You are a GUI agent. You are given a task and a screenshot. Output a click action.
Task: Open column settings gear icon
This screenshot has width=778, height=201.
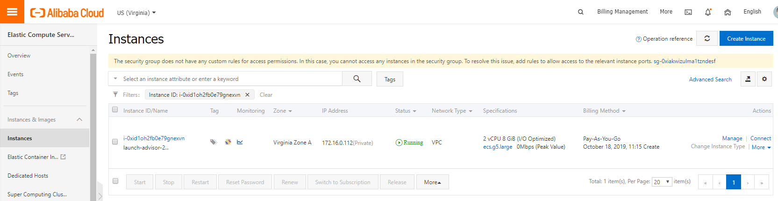point(764,79)
